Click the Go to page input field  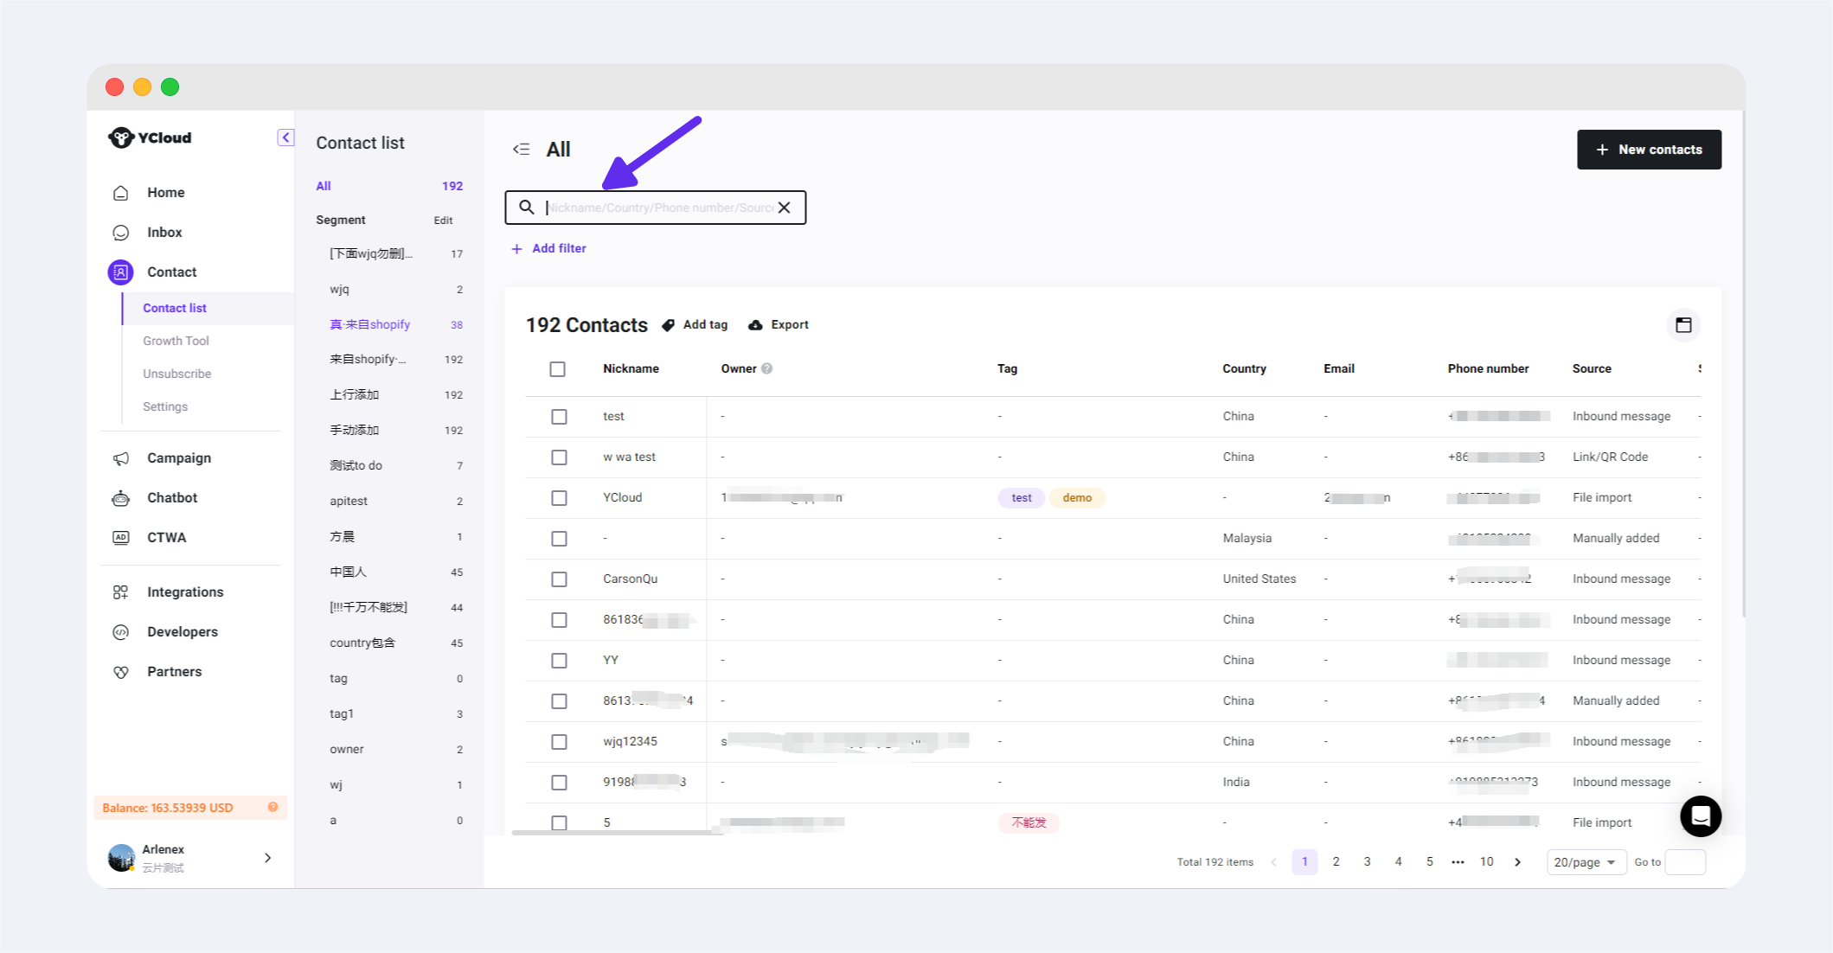click(x=1684, y=862)
